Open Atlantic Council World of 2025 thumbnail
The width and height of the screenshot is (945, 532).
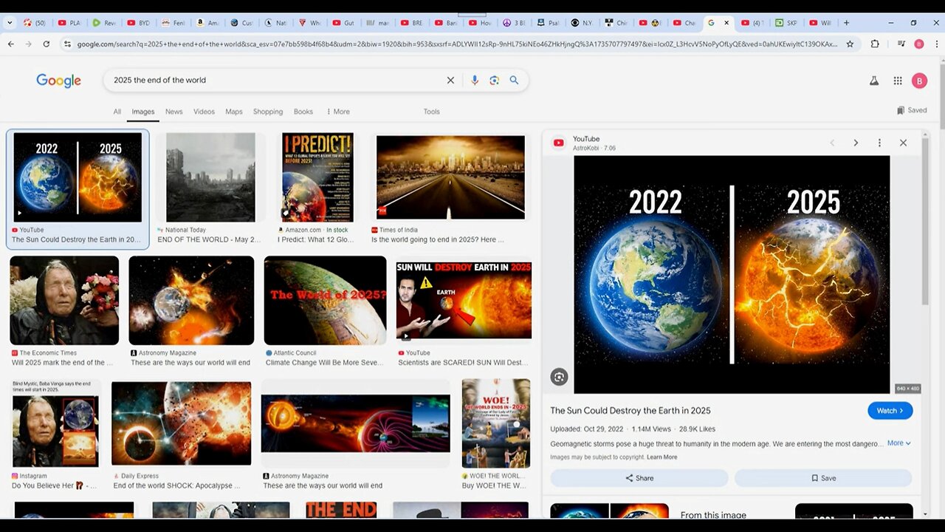pos(325,301)
